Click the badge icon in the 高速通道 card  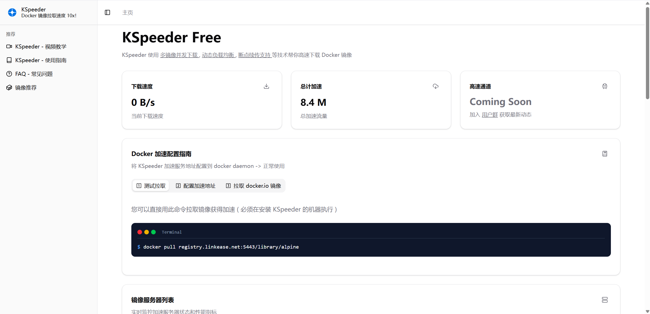coord(605,86)
